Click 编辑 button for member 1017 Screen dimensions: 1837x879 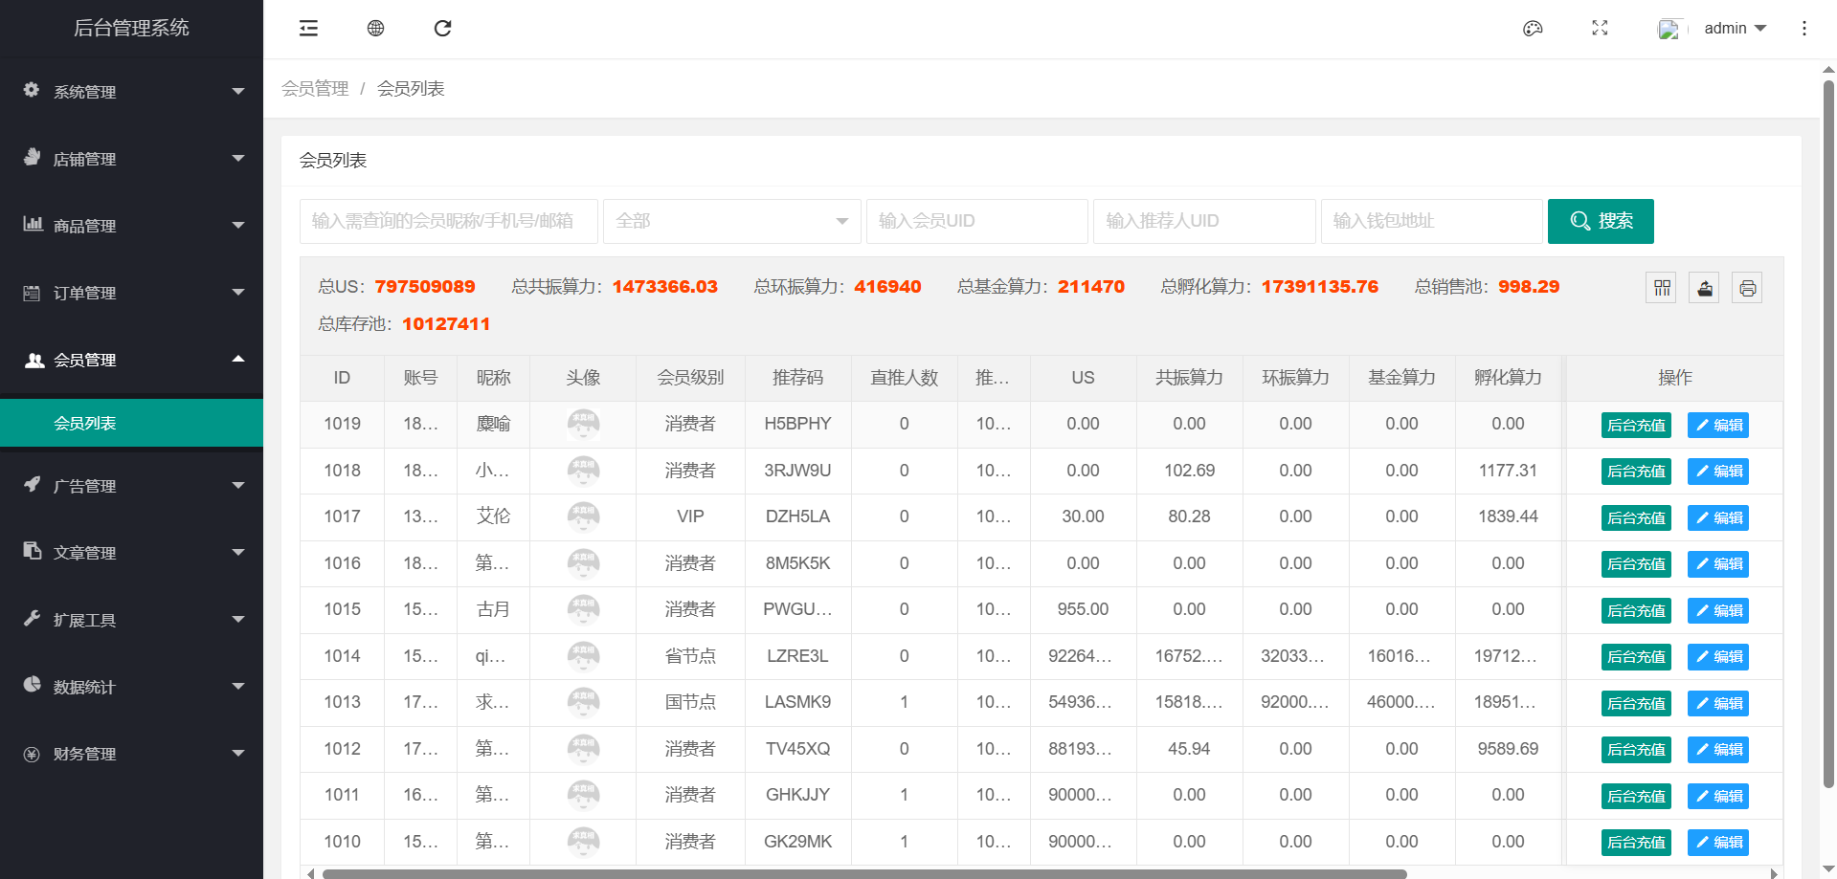pos(1717,518)
